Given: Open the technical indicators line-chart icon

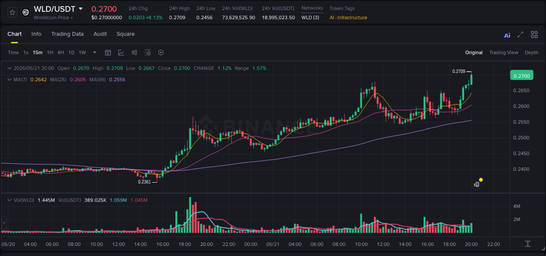Looking at the screenshot, I should point(121,52).
